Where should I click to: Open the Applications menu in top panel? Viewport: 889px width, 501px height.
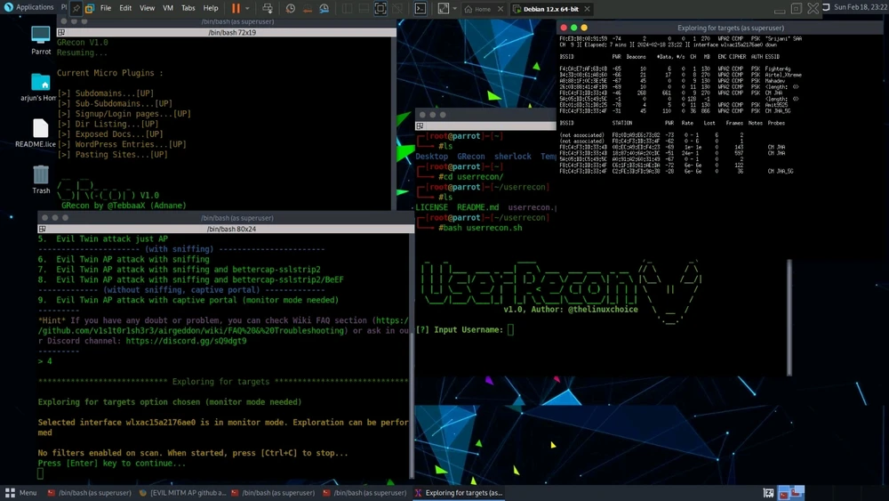pyautogui.click(x=29, y=7)
